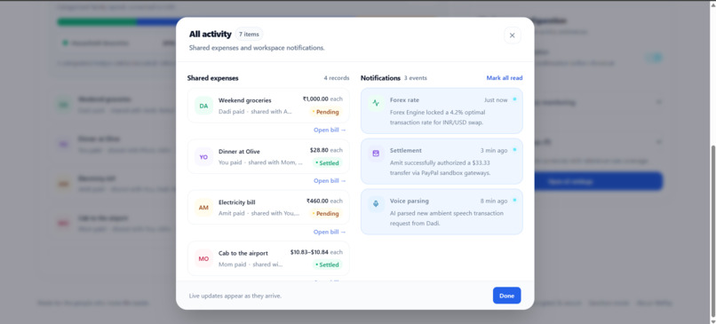The height and width of the screenshot is (324, 716).
Task: Select the Weekend groceries expense title
Action: pyautogui.click(x=245, y=100)
